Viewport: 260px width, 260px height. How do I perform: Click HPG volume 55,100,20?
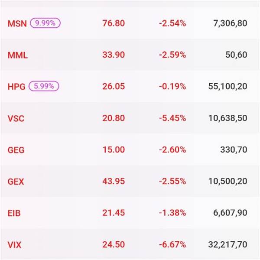[224, 86]
